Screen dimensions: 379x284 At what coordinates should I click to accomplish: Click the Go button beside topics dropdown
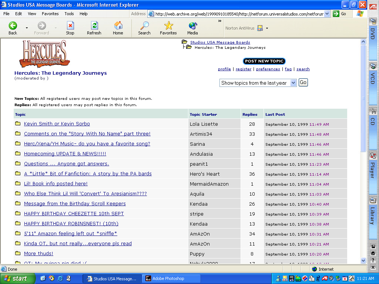303,82
